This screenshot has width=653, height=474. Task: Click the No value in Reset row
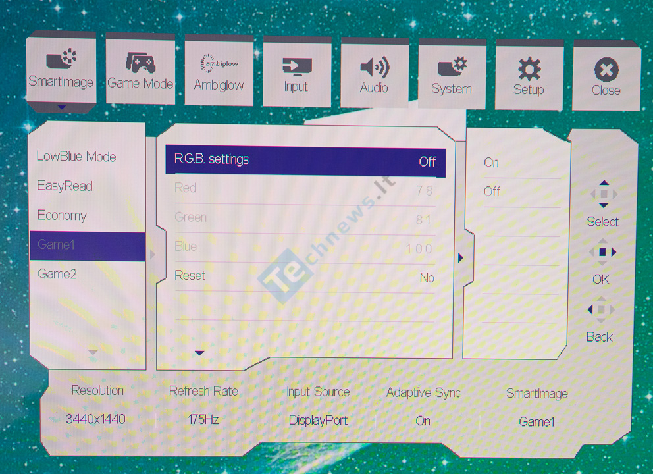[427, 278]
